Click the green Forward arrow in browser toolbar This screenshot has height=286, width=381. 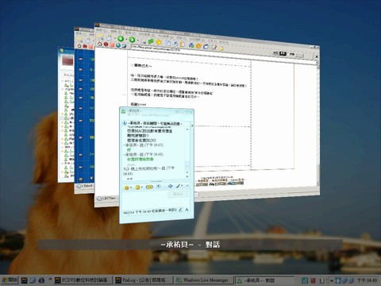(x=132, y=40)
